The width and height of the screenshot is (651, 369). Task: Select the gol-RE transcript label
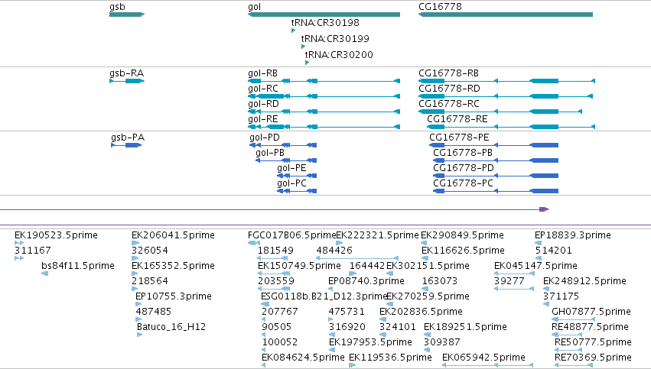point(263,119)
